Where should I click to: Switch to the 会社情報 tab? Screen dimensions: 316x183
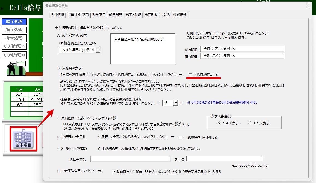57,15
